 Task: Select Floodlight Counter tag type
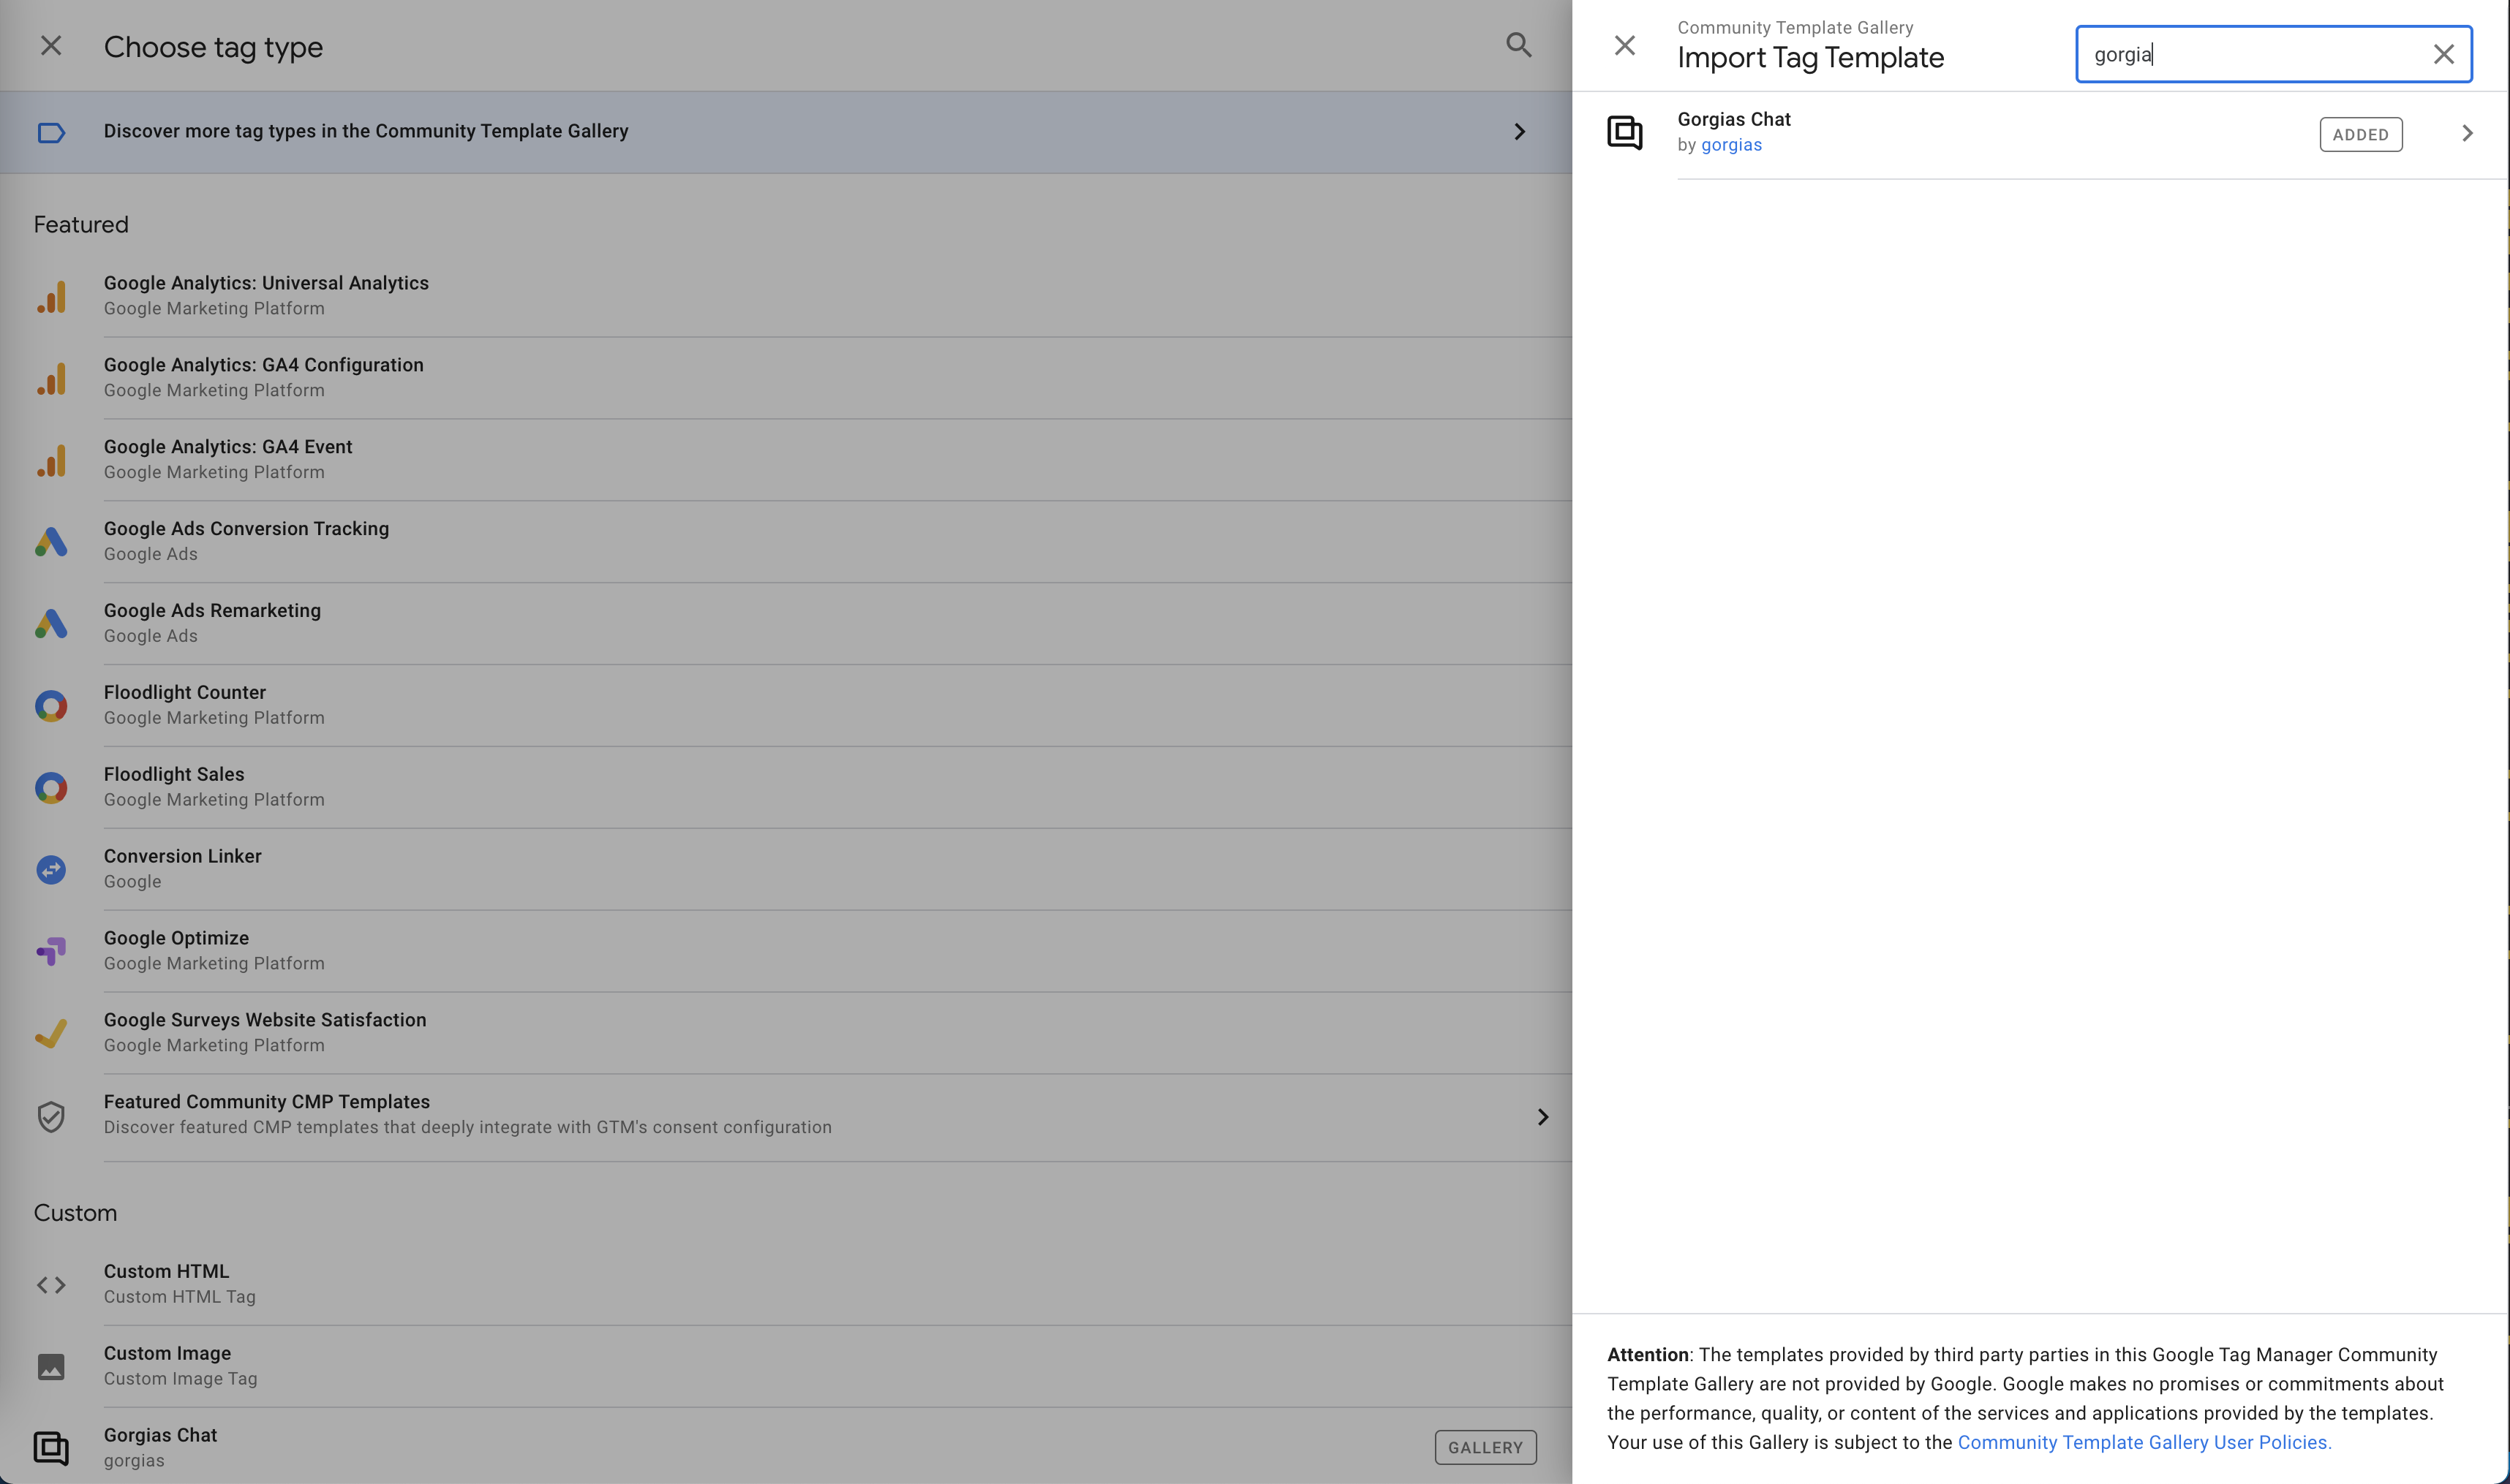click(185, 692)
